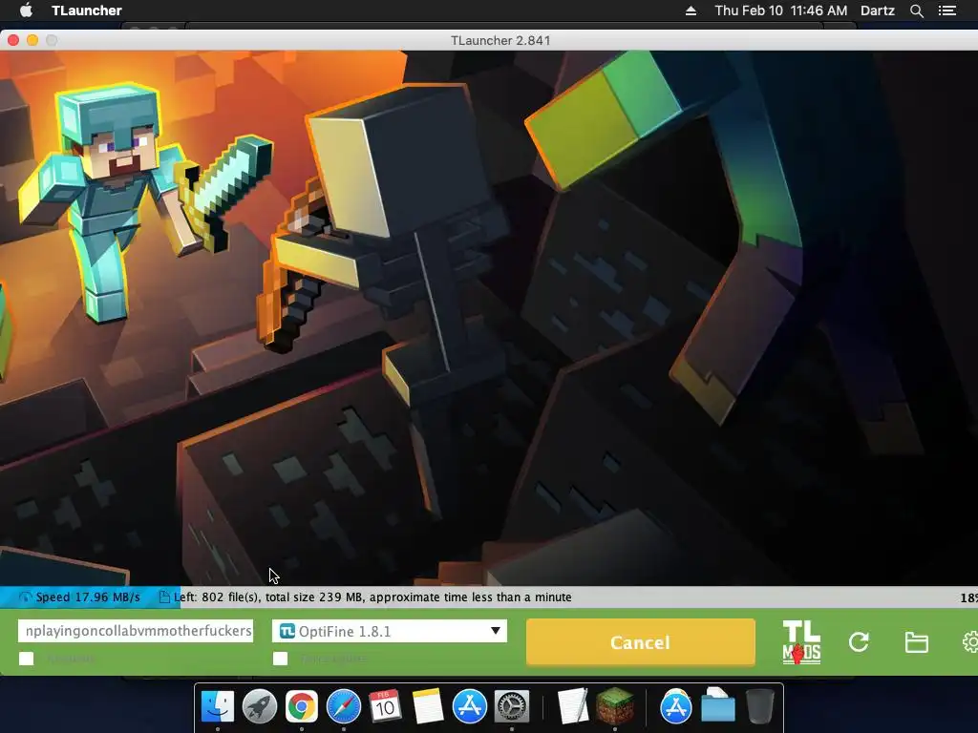The image size is (978, 733).
Task: Open Finder from the dock
Action: coord(218,706)
